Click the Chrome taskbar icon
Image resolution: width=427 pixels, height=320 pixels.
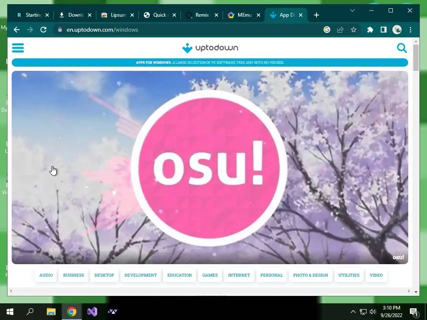pos(72,312)
